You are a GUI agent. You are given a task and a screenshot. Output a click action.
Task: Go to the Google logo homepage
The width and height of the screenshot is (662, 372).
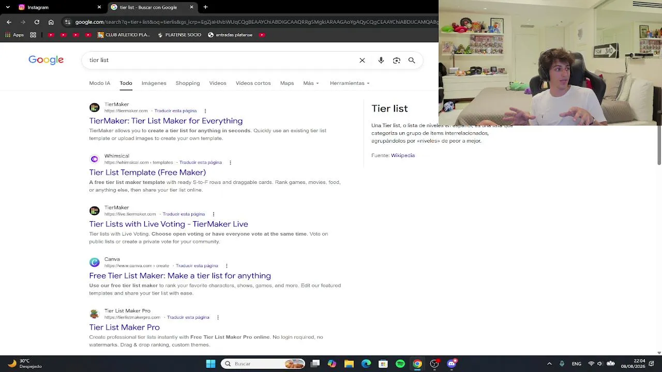(x=46, y=60)
